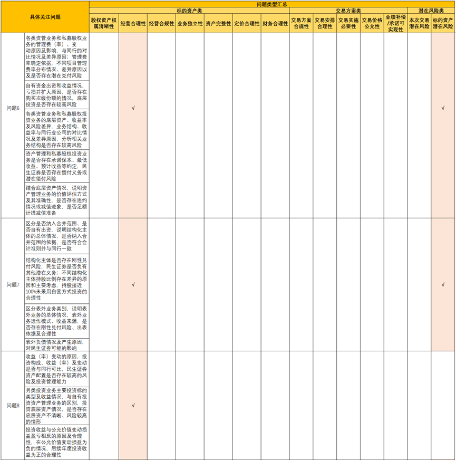Image resolution: width=456 pixels, height=460 pixels.
Task: Select cell starting 表外负债情况及产生原因
Action: coord(57,344)
